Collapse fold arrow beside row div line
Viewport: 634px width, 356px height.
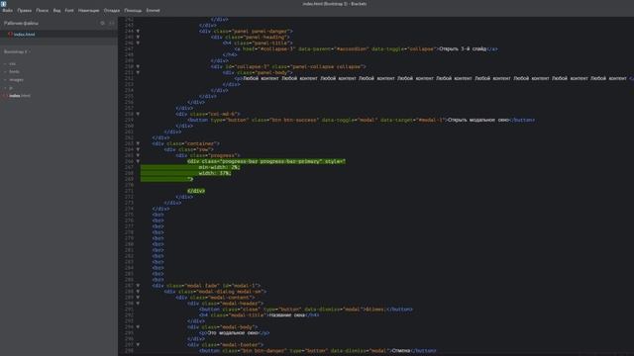pyautogui.click(x=138, y=149)
